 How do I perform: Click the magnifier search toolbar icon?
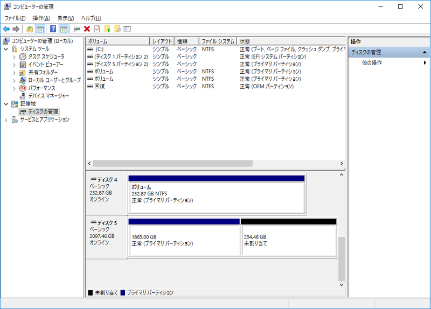pos(117,29)
